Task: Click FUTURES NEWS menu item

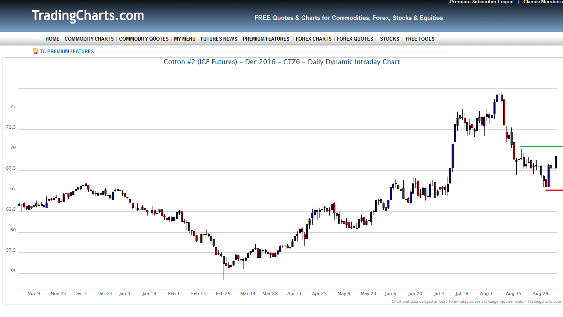Action: pos(219,39)
